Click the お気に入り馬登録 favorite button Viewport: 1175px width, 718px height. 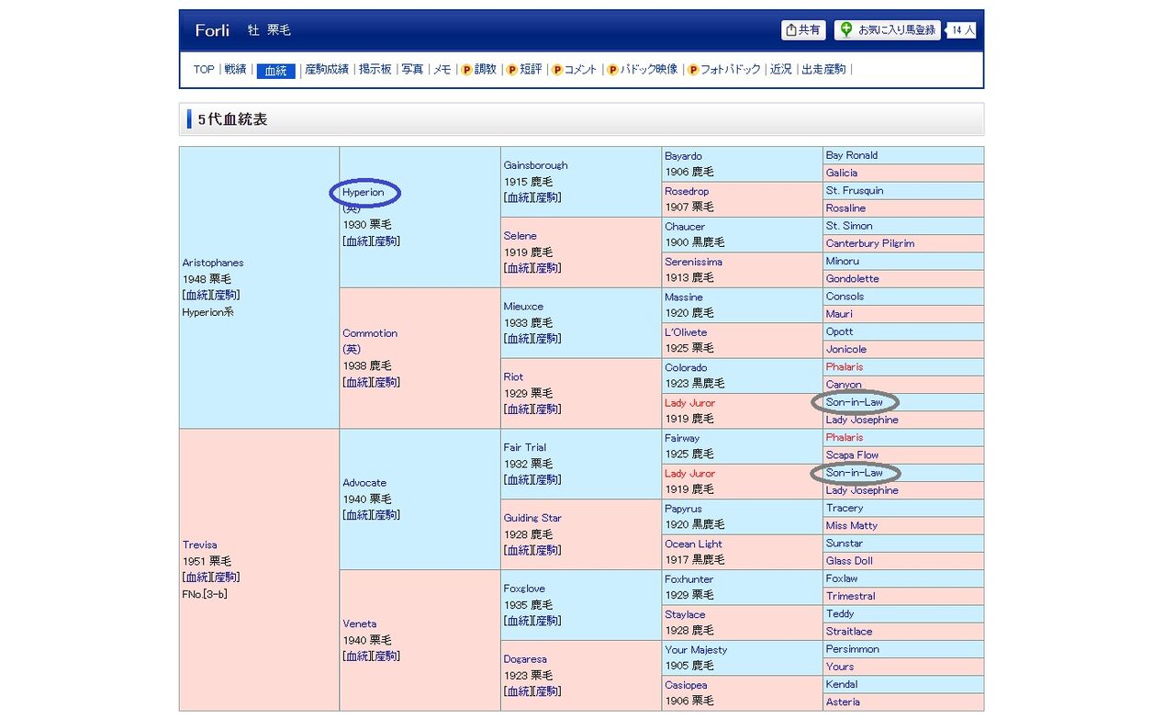[x=888, y=30]
